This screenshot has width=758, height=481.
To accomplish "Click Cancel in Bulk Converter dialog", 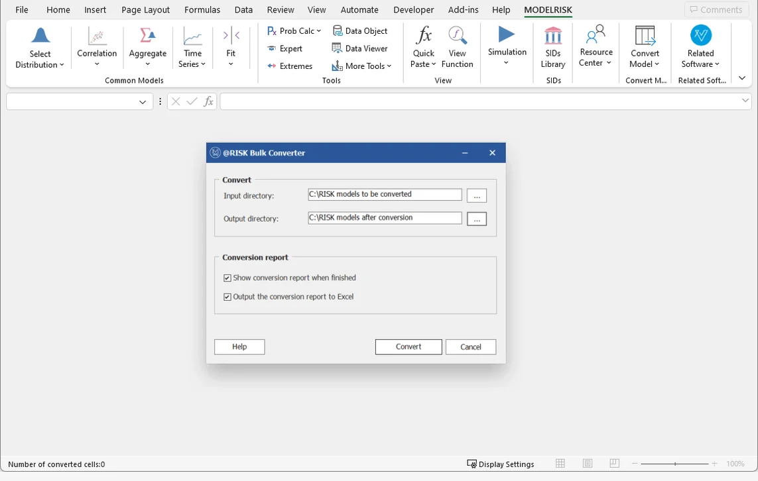I will coord(470,347).
